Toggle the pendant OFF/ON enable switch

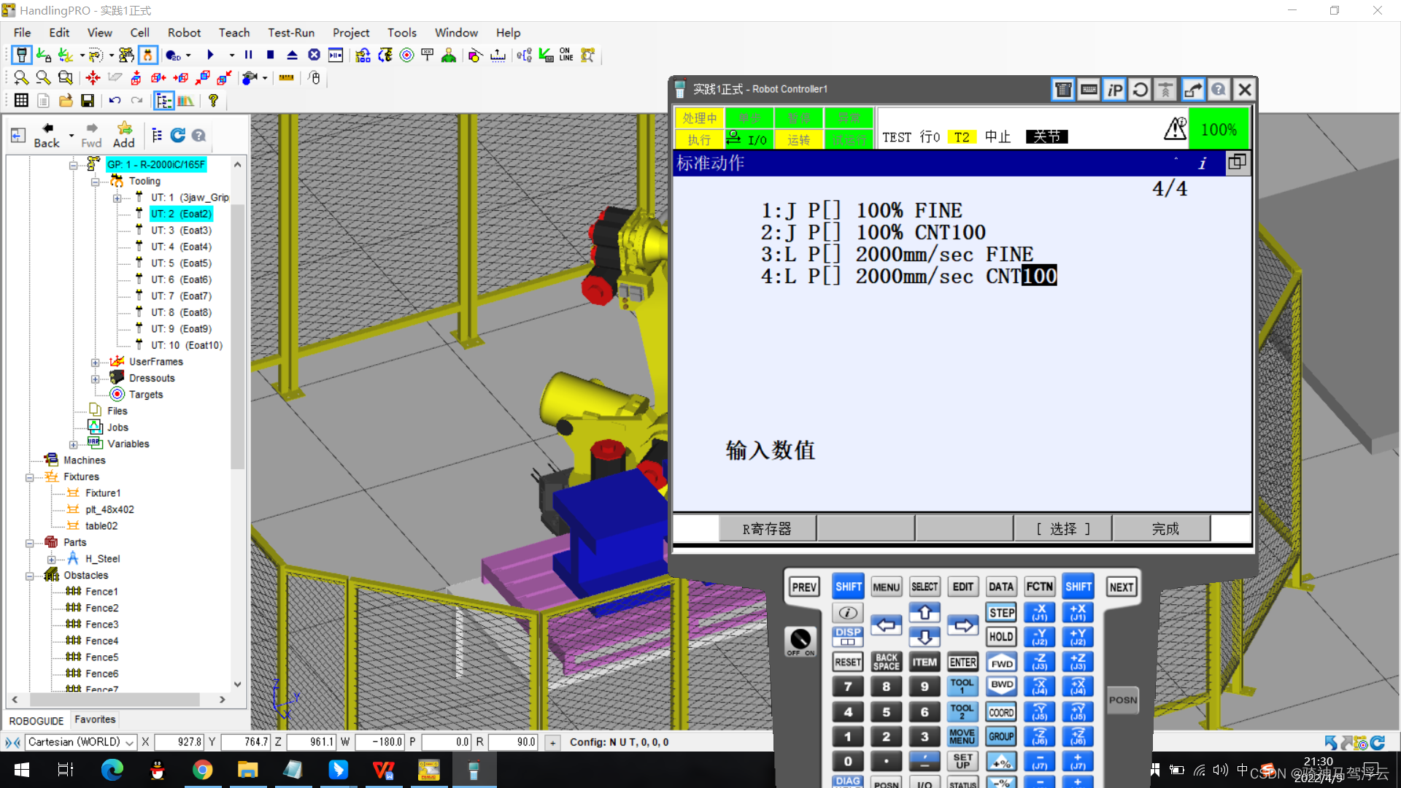(800, 641)
